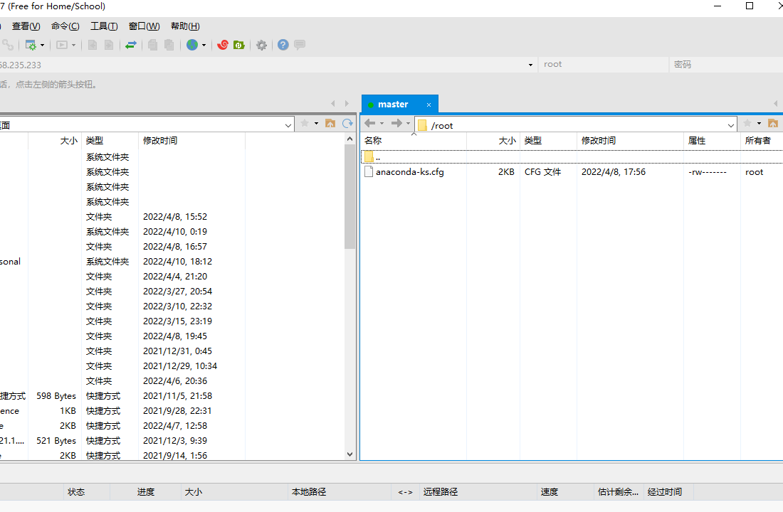Open the 帮助(H) menu
This screenshot has height=512, width=783.
point(185,26)
